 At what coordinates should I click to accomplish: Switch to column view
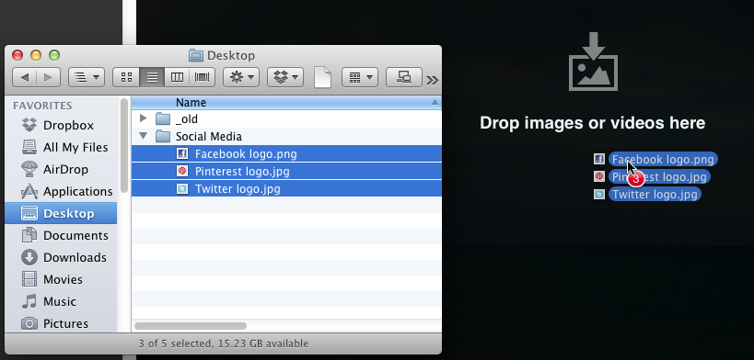click(177, 77)
